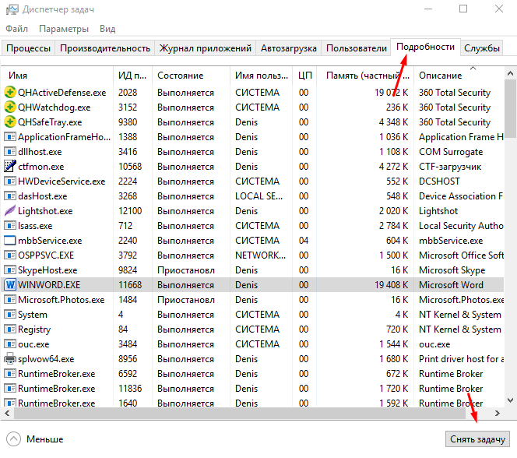Image resolution: width=517 pixels, height=458 pixels.
Task: Select the WINWORD.EXE process name
Action: (x=49, y=285)
